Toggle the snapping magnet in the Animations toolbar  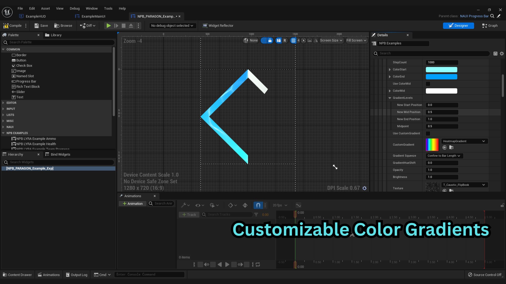258,205
